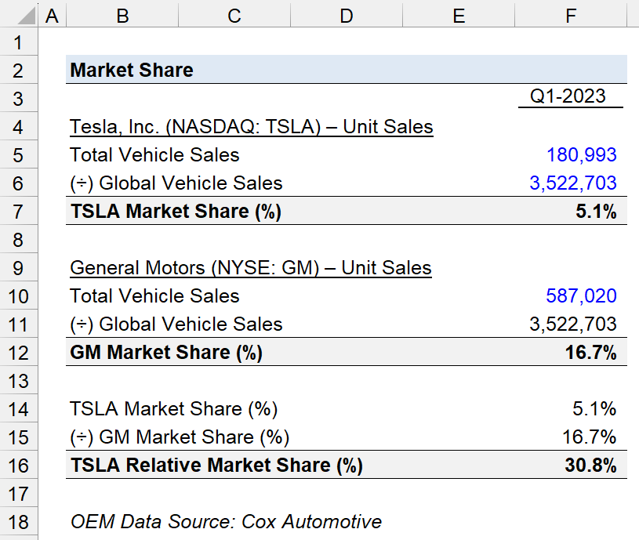Select the OEM Data Source note cell
This screenshot has width=639, height=540.
pyautogui.click(x=226, y=522)
